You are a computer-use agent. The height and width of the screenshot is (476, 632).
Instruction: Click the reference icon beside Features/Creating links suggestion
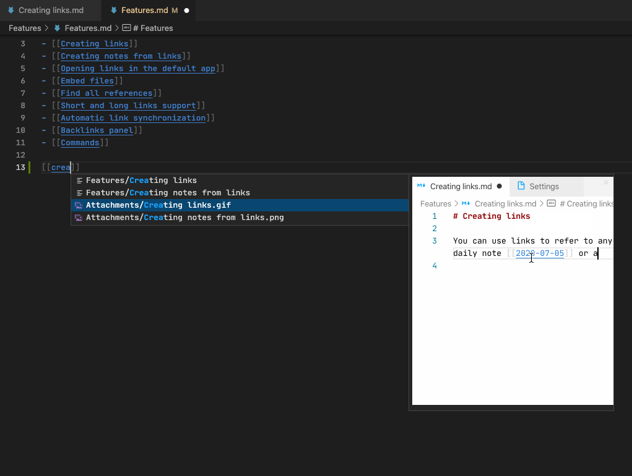[79, 180]
